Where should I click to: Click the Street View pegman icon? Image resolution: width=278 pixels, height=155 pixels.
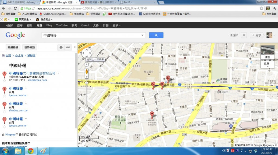tap(87, 71)
